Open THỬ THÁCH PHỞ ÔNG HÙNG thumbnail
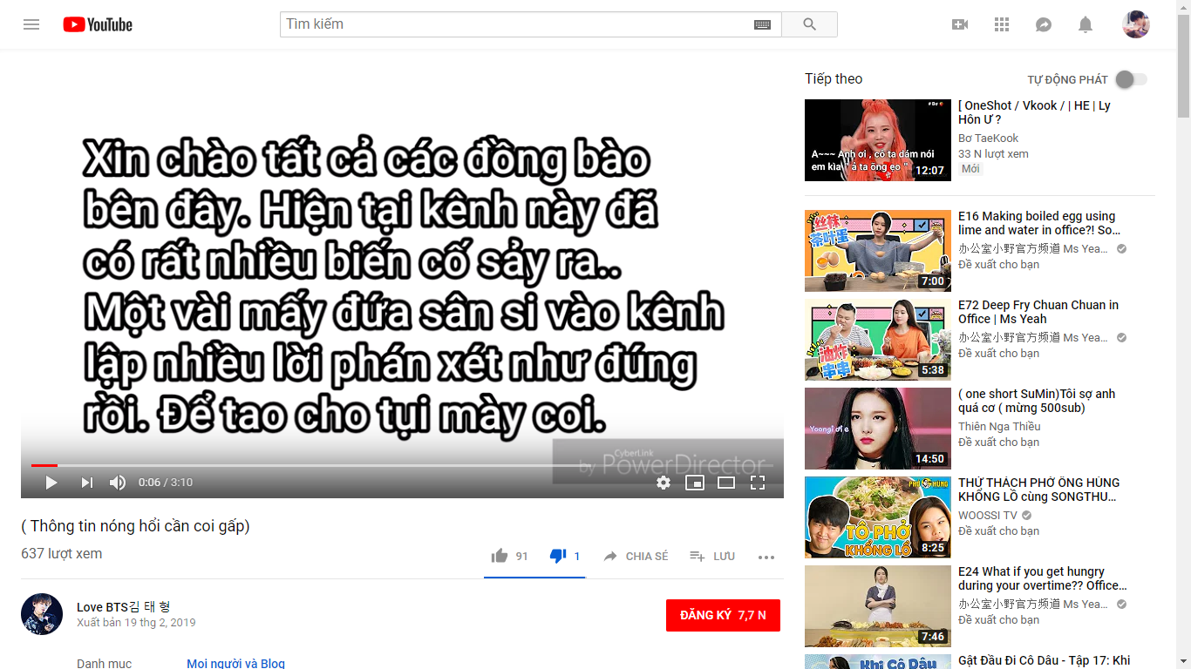The width and height of the screenshot is (1191, 669). [x=878, y=517]
